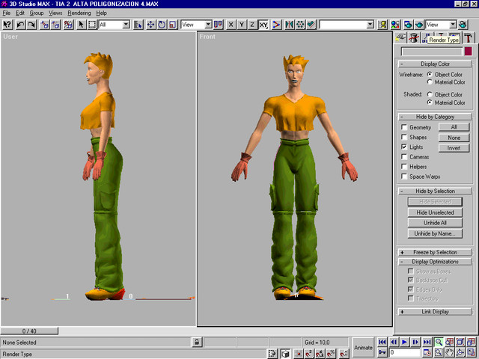Set Wireframe to Material Color
The image size is (479, 359).
point(430,82)
